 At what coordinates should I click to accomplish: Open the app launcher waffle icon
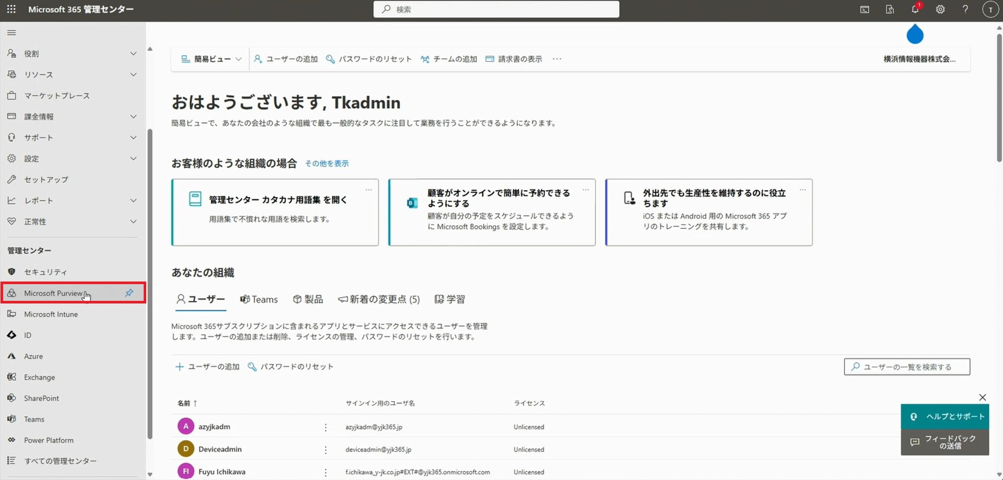[x=11, y=9]
